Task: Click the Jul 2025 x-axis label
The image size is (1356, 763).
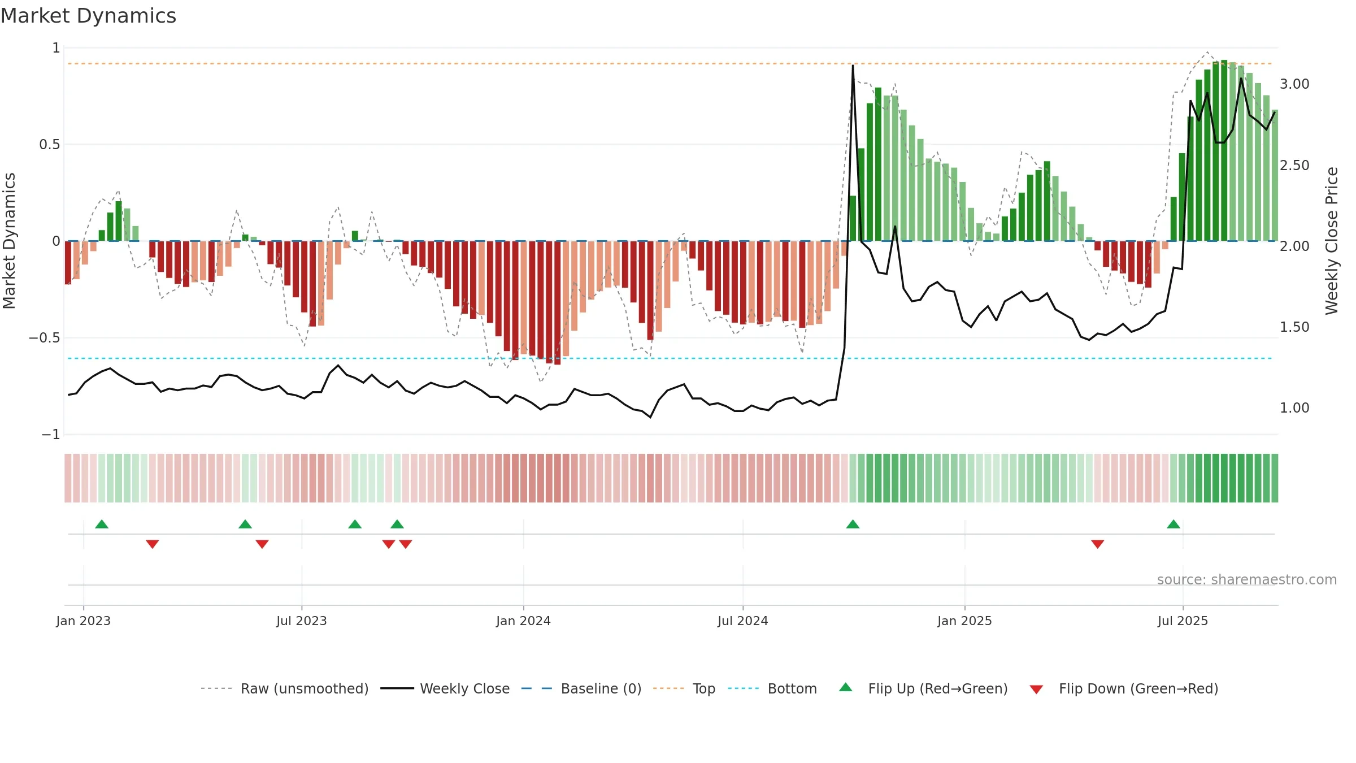Action: click(1183, 621)
